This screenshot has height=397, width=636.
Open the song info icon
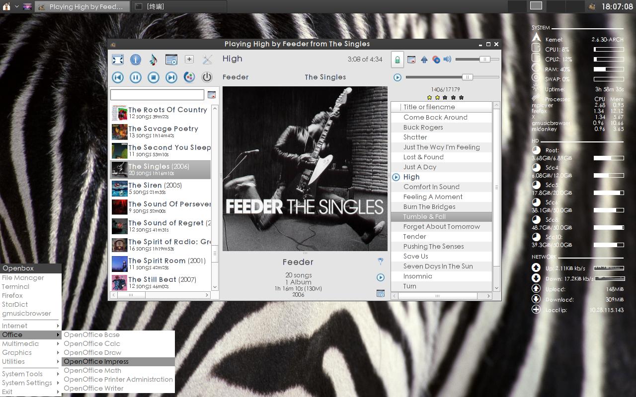coord(135,60)
